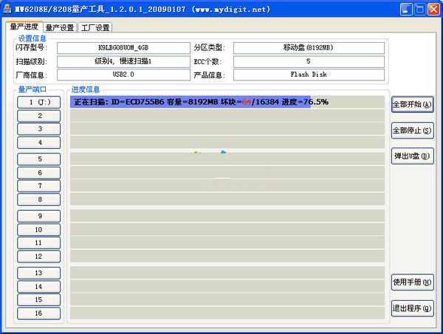The image size is (443, 334).
Task: Click 退出程序(Q) exit program button
Action: pyautogui.click(x=413, y=308)
